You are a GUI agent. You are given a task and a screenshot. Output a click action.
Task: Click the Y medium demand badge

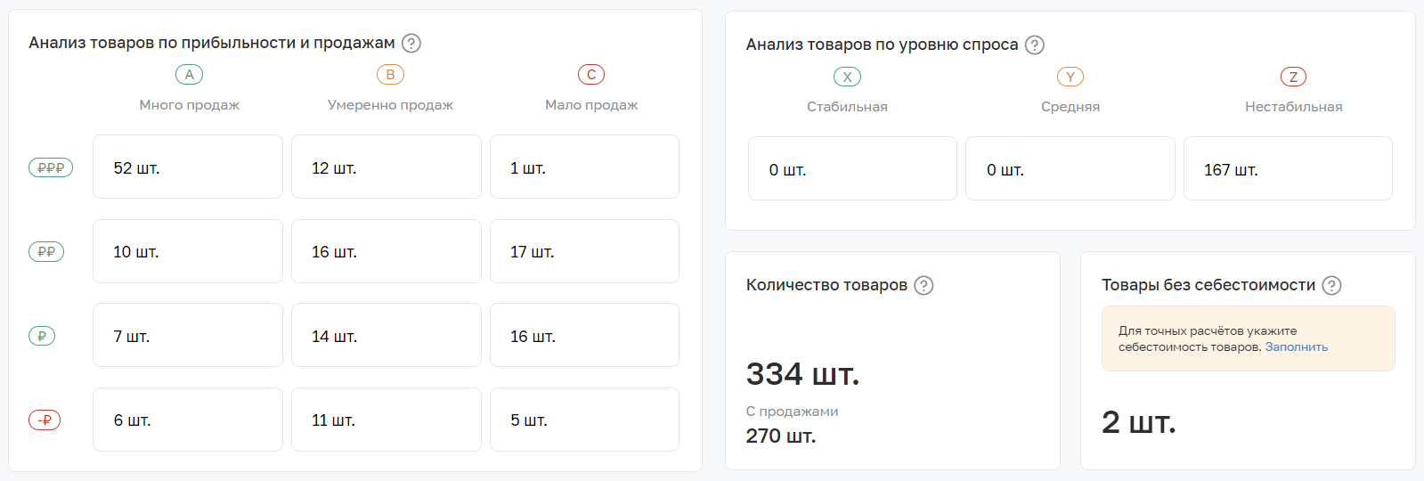click(x=1070, y=77)
